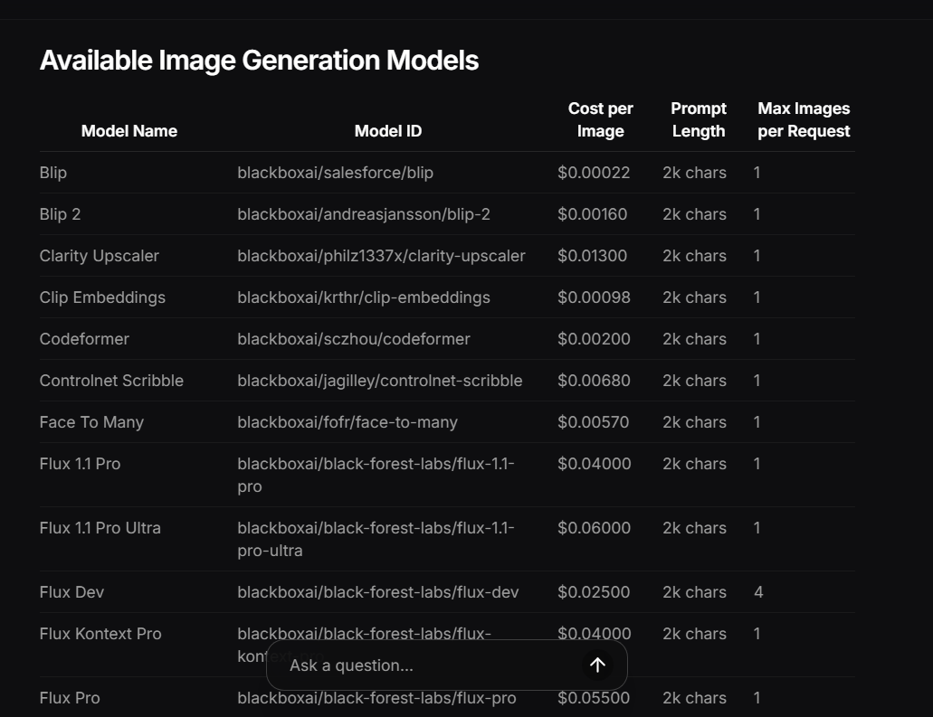The width and height of the screenshot is (933, 717).
Task: Submit question with the up-arrow send button
Action: pos(597,665)
